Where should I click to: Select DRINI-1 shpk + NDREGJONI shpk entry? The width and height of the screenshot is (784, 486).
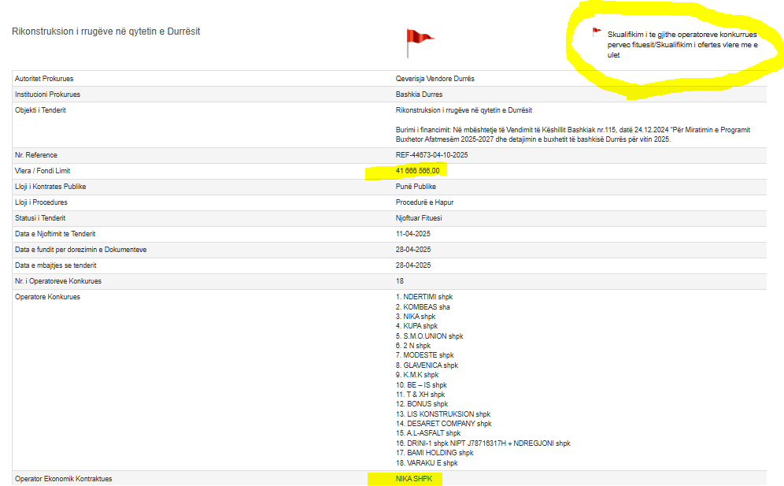(483, 443)
